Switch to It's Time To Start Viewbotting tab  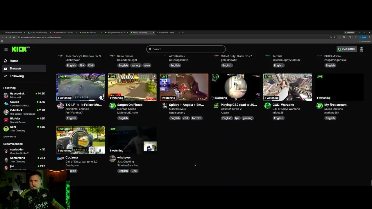[39, 33]
